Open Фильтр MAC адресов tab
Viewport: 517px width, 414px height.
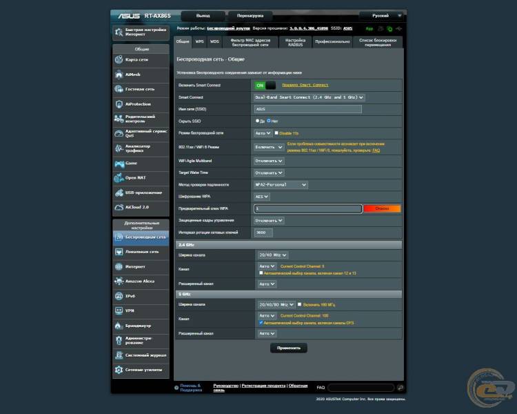point(250,42)
